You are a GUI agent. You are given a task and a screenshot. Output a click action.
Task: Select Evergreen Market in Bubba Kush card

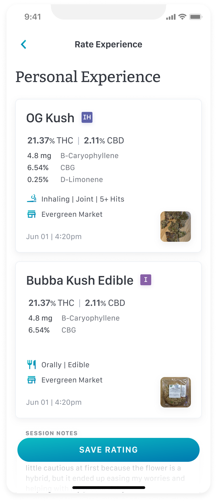[72, 380]
